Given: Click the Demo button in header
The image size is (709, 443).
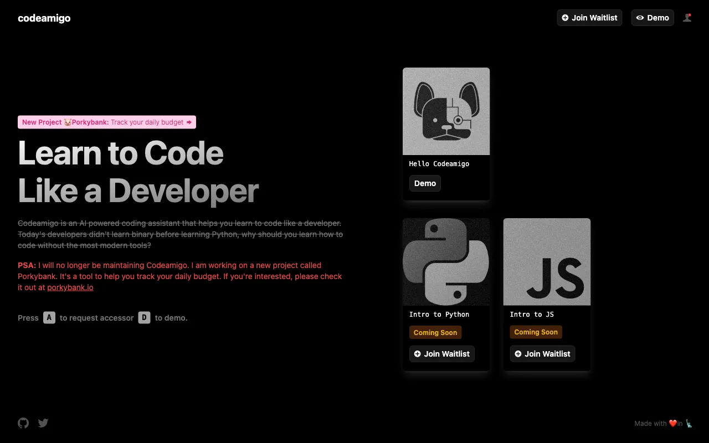Looking at the screenshot, I should [x=653, y=18].
